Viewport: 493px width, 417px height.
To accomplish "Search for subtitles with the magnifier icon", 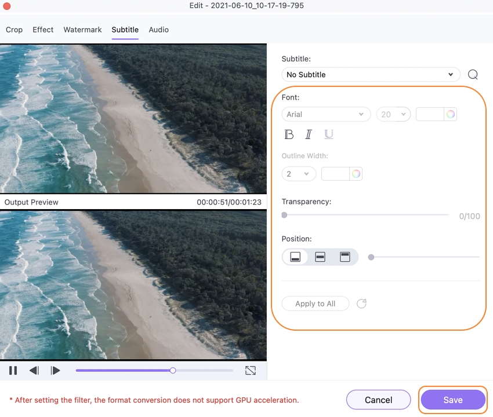I will click(x=473, y=75).
